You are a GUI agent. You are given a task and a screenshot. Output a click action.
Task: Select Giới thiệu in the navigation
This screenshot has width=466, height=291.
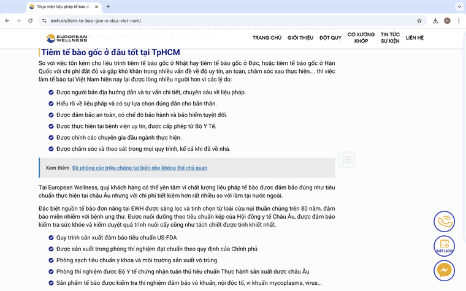(x=300, y=37)
